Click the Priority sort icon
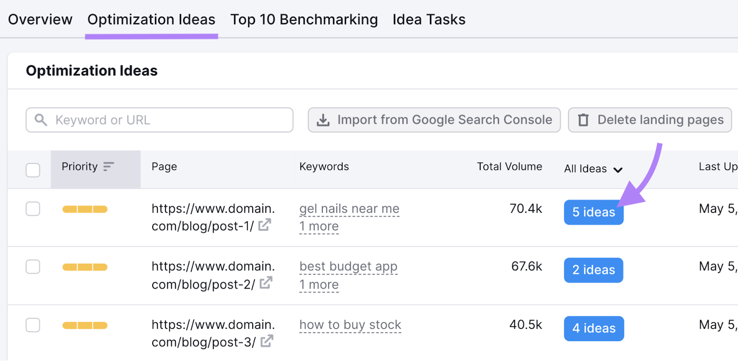The width and height of the screenshot is (738, 361). pyautogui.click(x=108, y=167)
